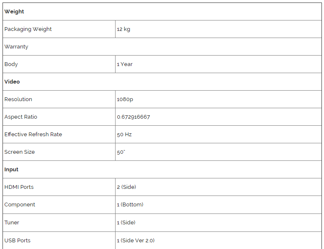Select the Effective Refresh Rate label
Viewport: 324px width, 249px height.
33,135
